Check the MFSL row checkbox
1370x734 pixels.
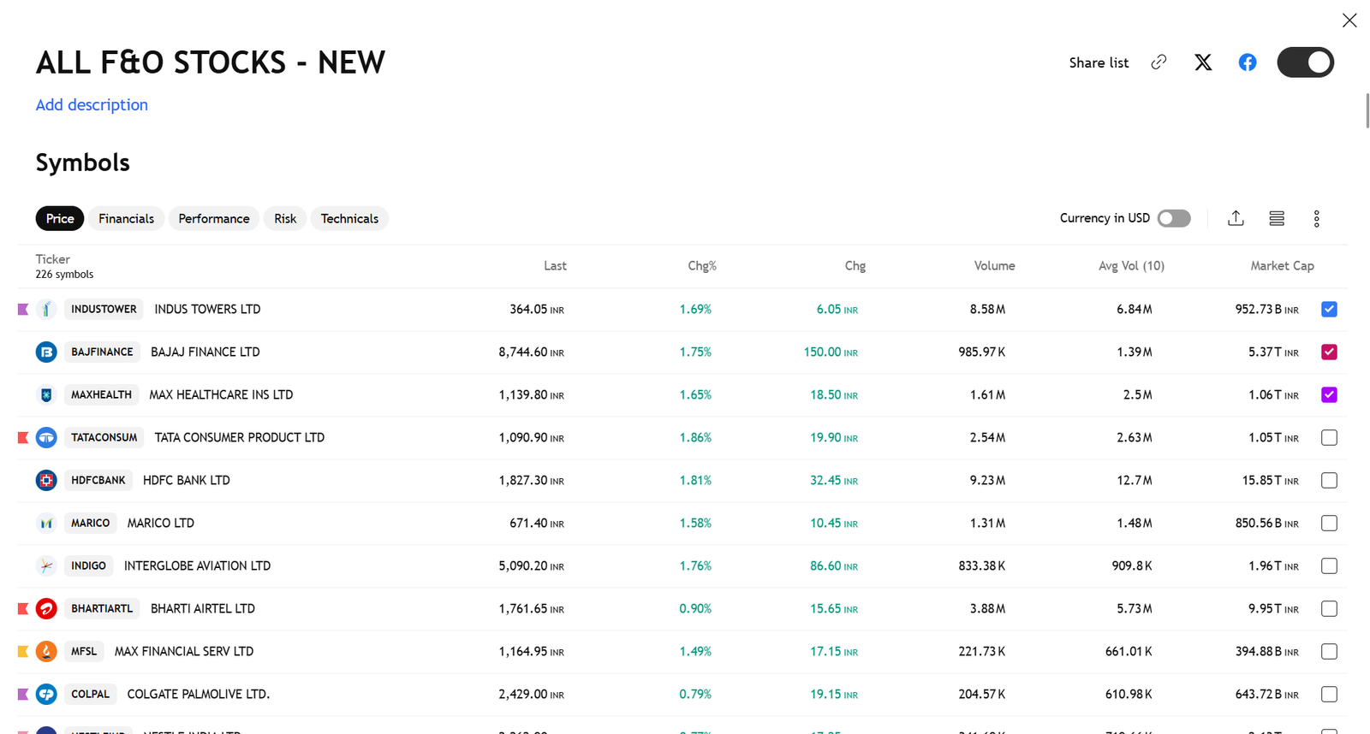[x=1329, y=651]
